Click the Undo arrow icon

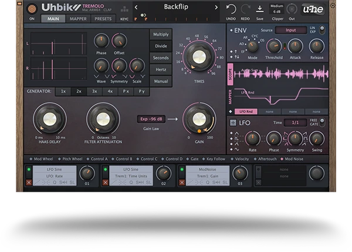231,8
